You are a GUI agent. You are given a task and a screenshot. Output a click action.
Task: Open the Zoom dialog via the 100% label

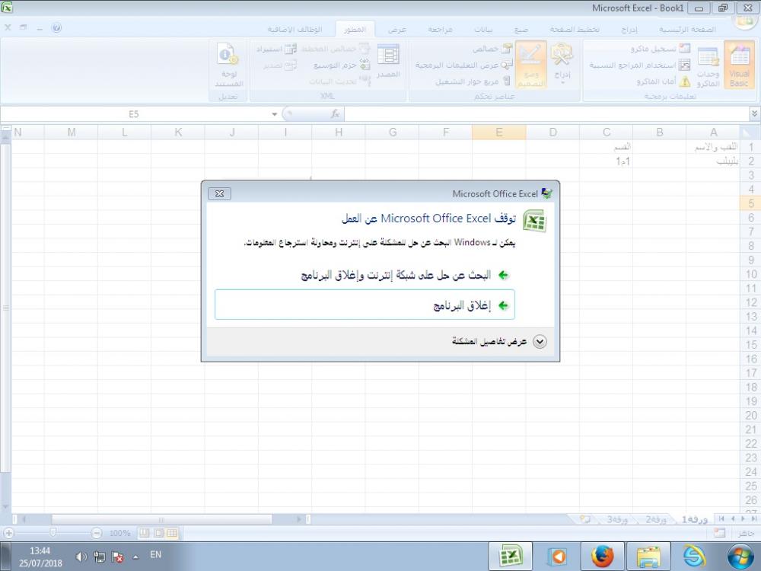119,533
